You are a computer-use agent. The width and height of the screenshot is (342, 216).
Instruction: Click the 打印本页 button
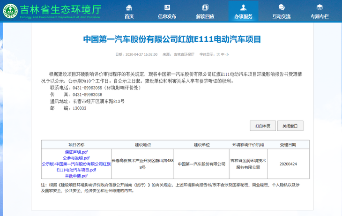(x=263, y=126)
